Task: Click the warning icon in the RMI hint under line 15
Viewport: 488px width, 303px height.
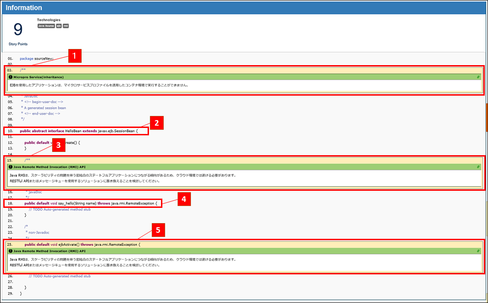Action: [x=11, y=166]
